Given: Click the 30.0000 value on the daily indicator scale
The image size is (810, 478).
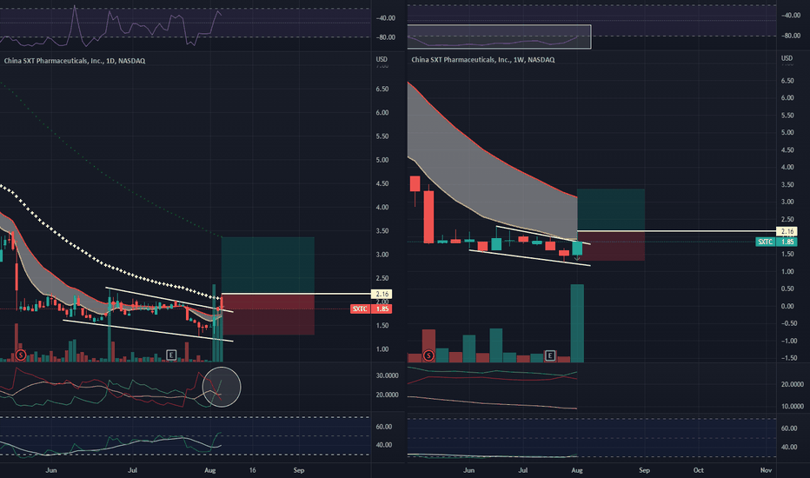Looking at the screenshot, I should (388, 375).
